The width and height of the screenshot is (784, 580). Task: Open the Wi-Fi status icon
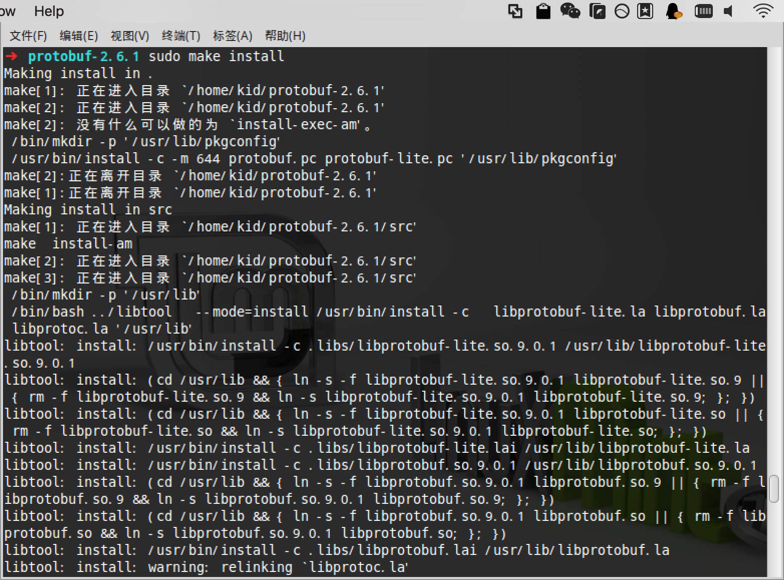click(x=763, y=11)
